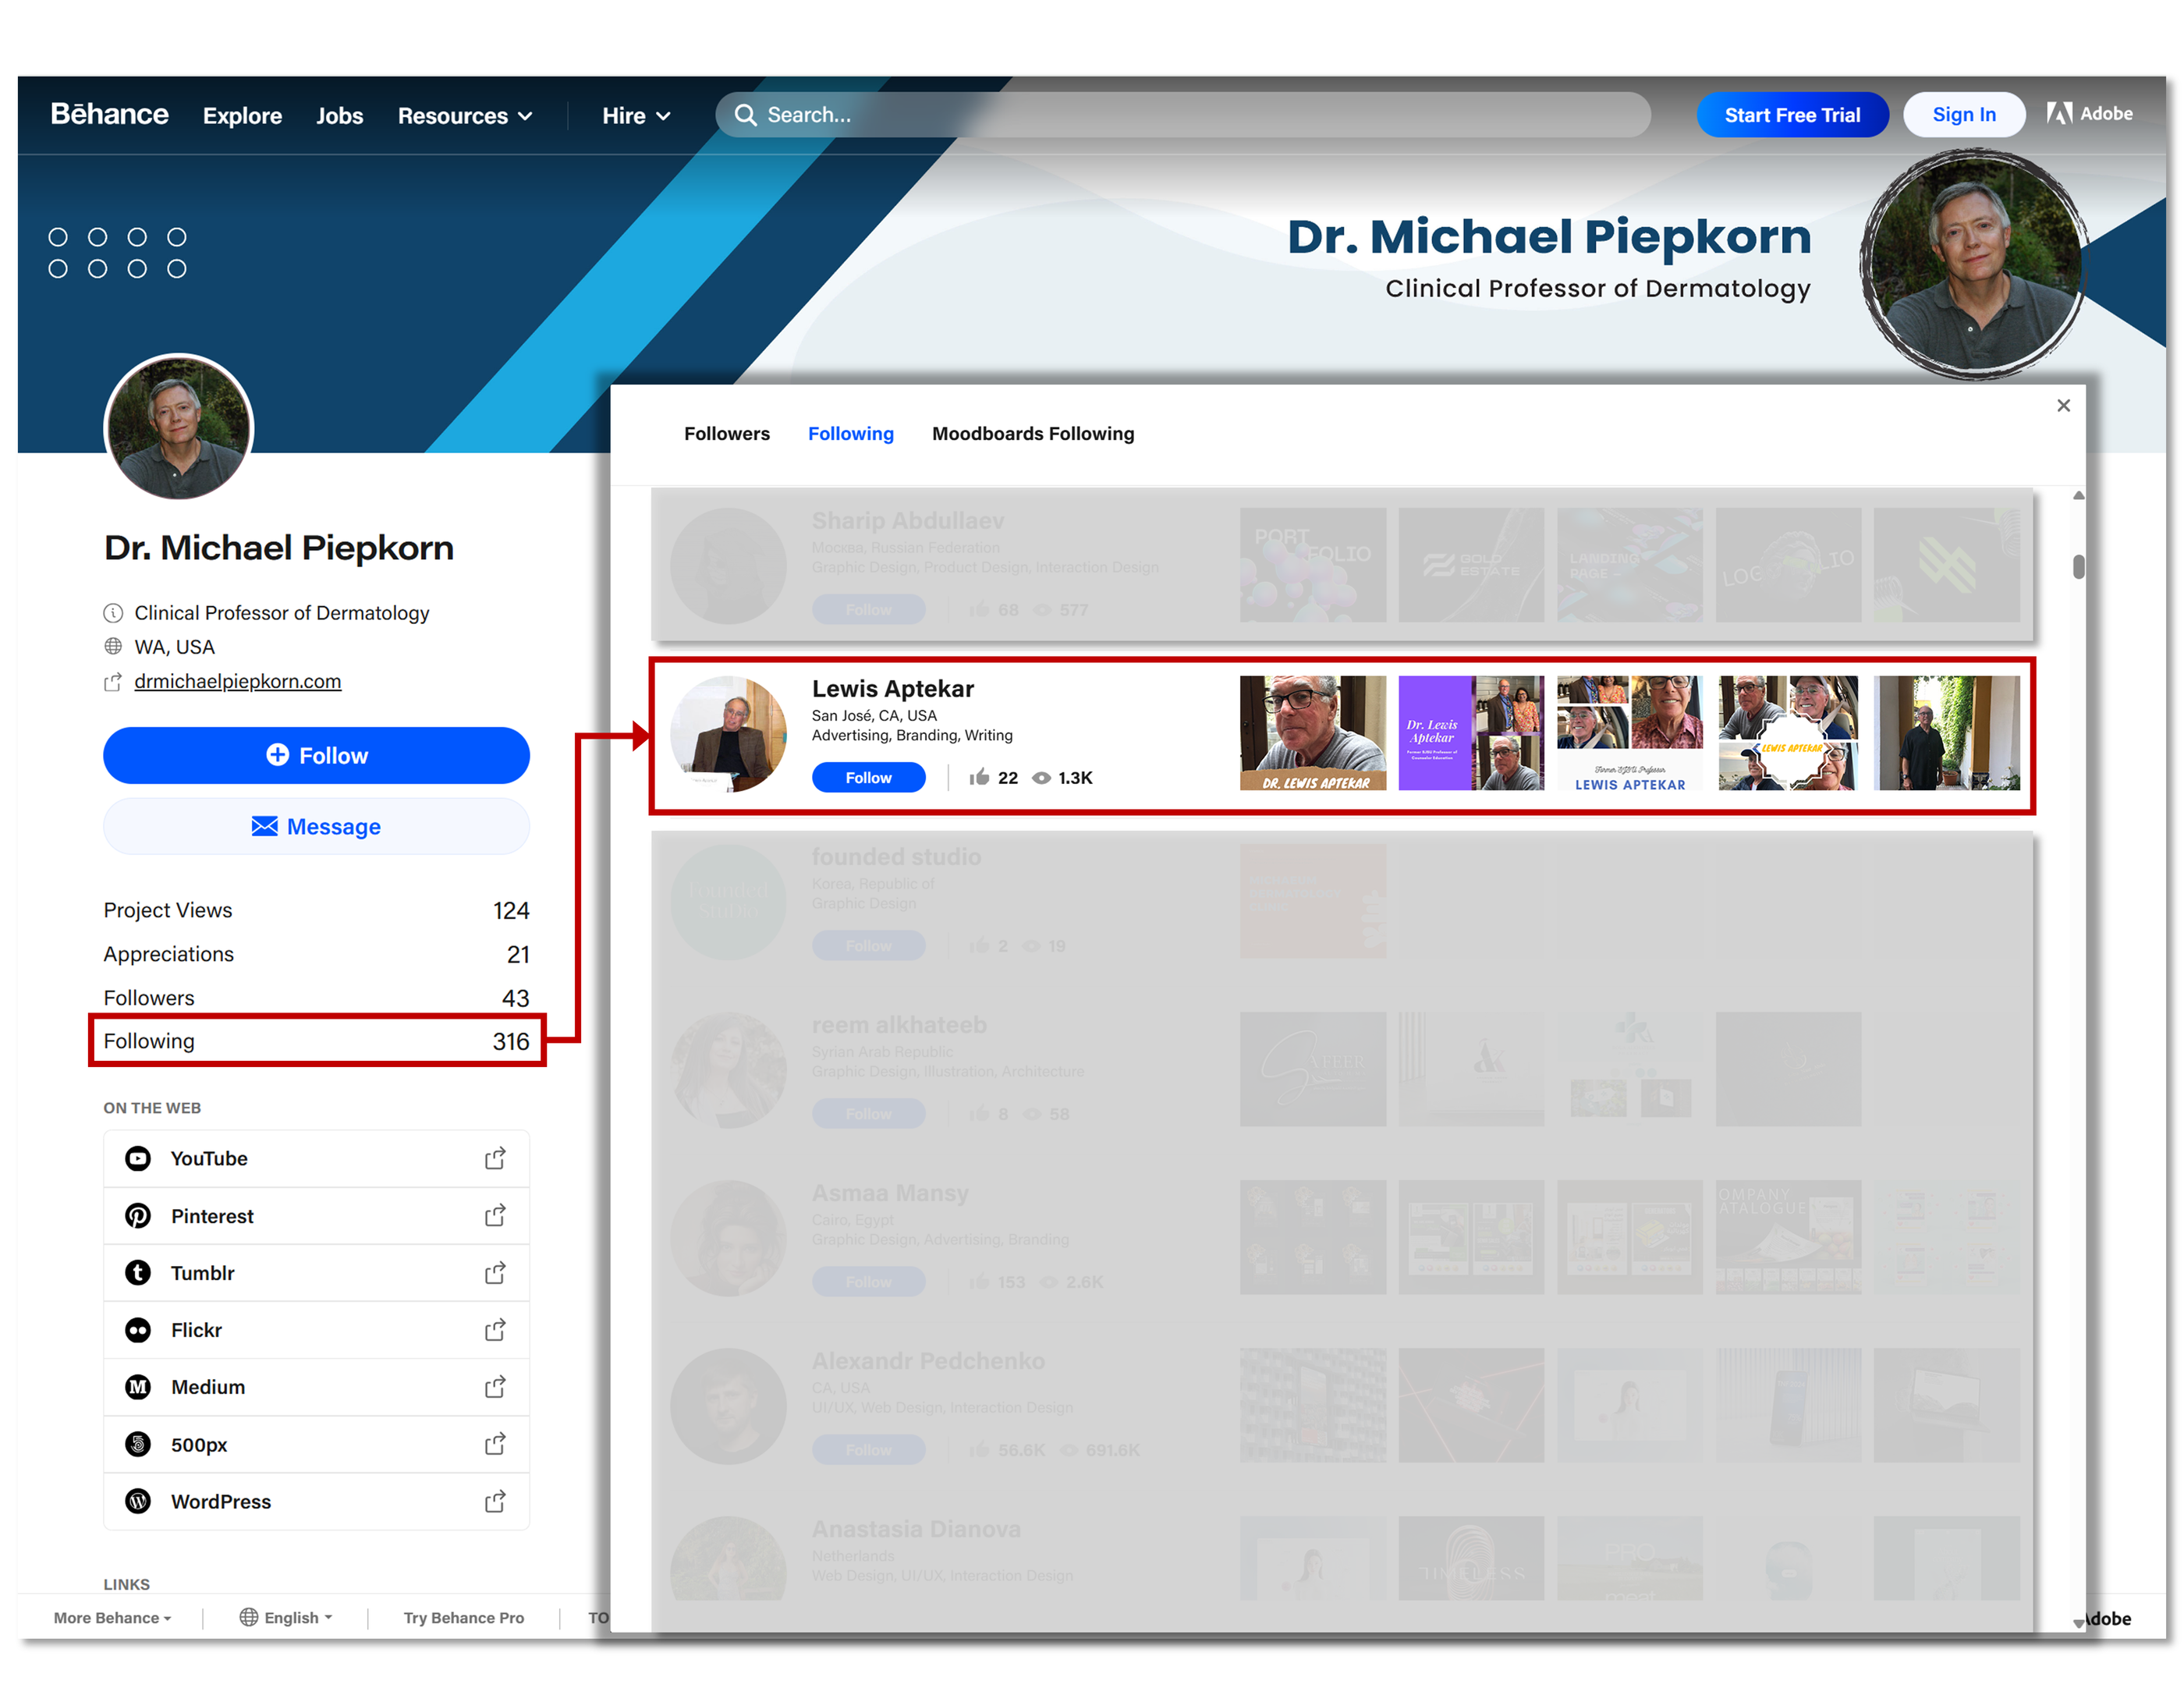Open Explore in the navigation bar
Screen dimensions: 2184x1688
coord(242,116)
